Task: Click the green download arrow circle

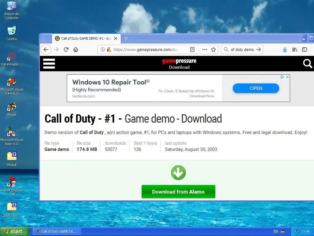Action: pyautogui.click(x=178, y=173)
